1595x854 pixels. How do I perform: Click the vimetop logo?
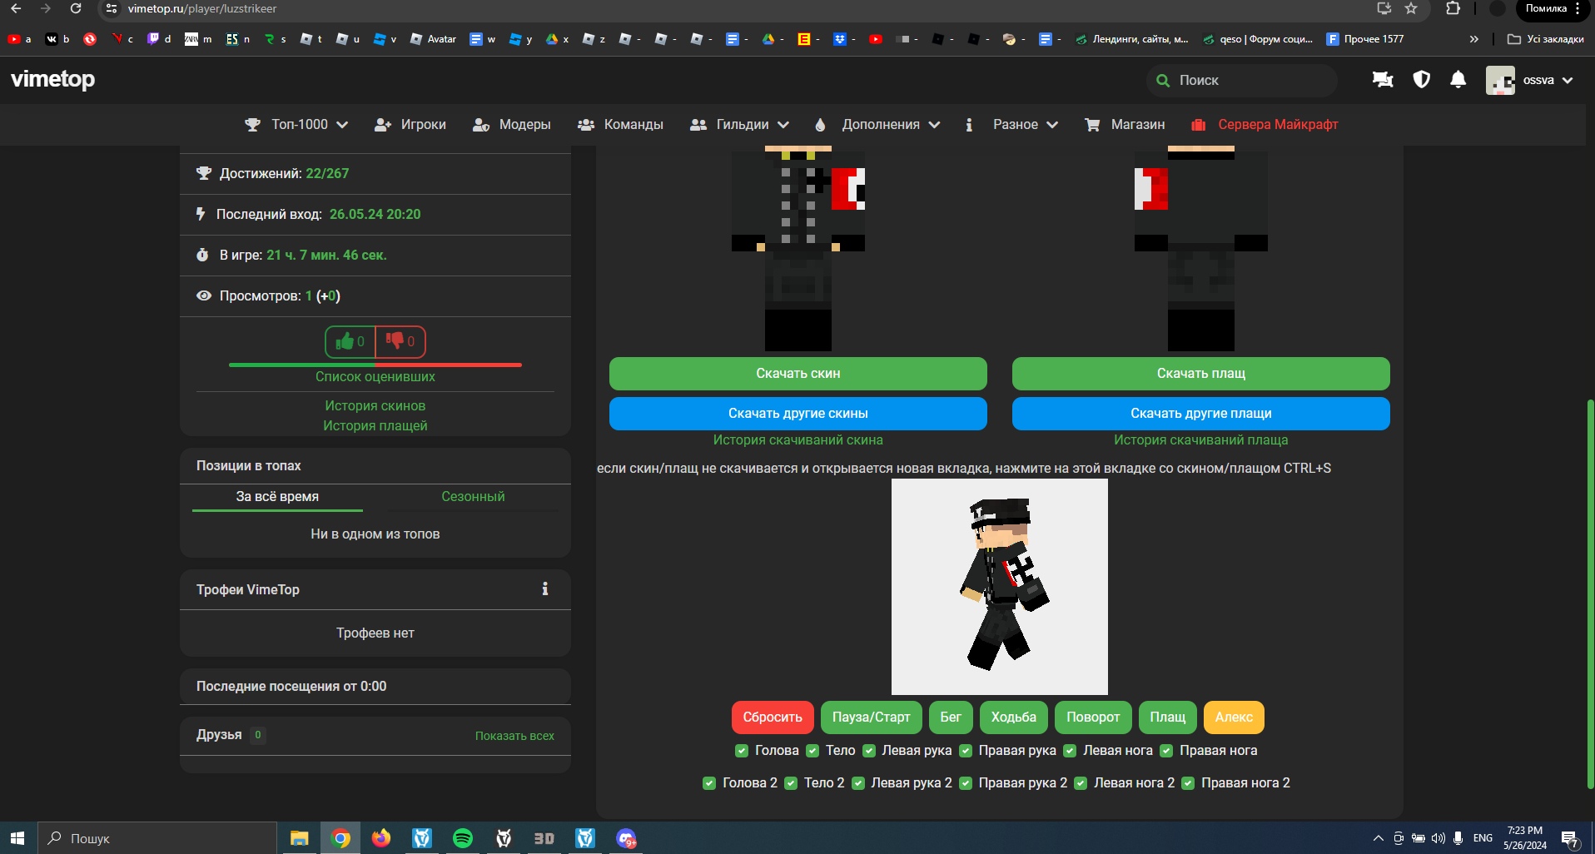[53, 80]
